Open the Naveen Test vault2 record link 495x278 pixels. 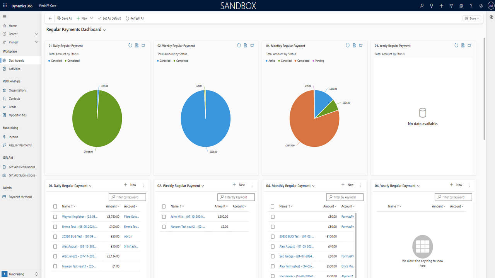tap(188, 227)
